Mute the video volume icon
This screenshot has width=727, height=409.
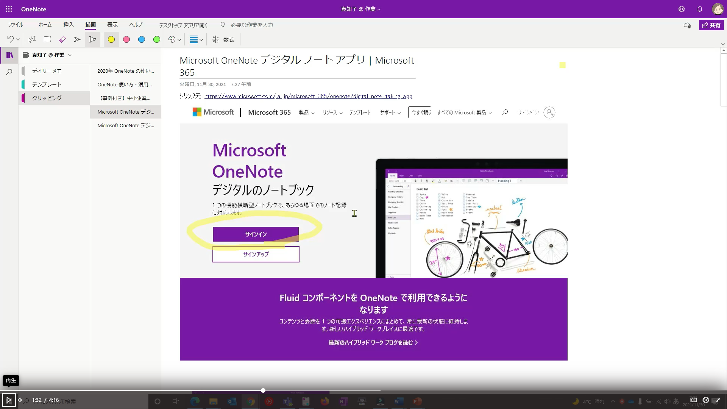(20, 400)
